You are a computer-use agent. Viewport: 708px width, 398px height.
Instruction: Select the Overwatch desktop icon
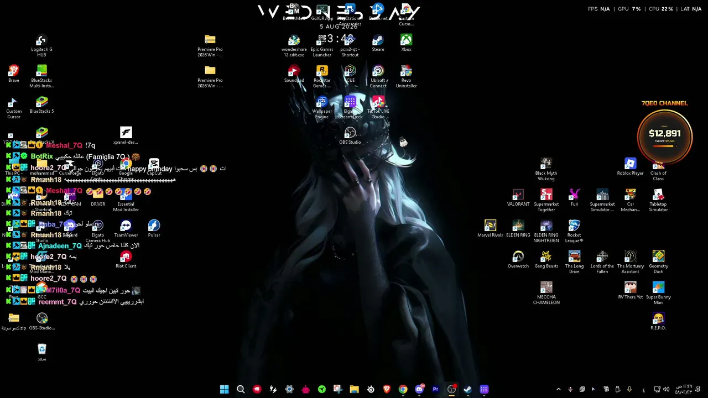pos(518,259)
